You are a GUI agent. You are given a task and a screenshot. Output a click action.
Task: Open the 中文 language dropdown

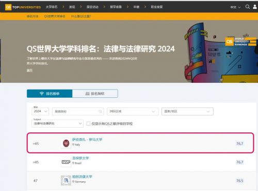[x=235, y=7]
